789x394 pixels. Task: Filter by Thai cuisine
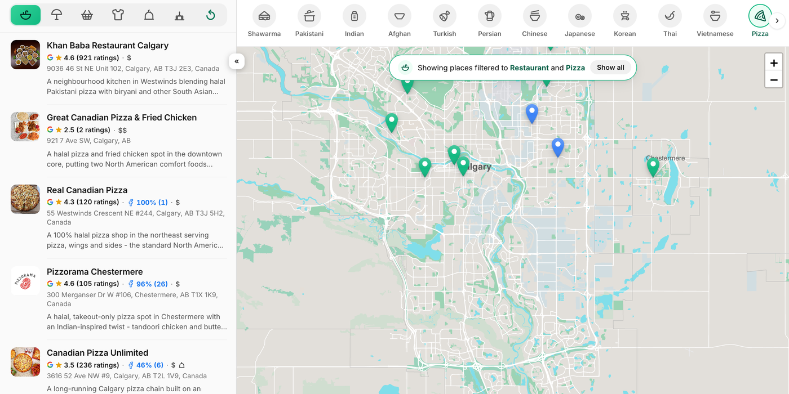[670, 21]
